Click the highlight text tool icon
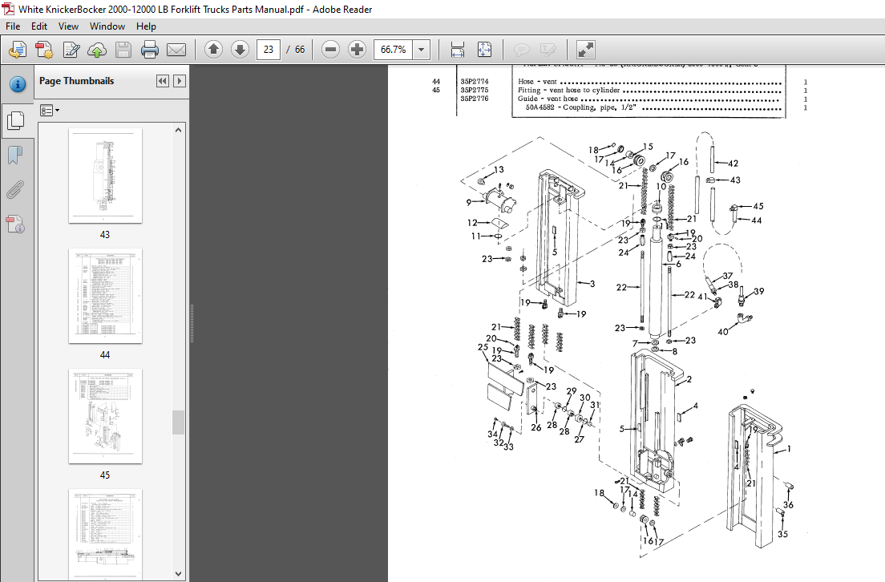This screenshot has width=885, height=582. tap(548, 50)
